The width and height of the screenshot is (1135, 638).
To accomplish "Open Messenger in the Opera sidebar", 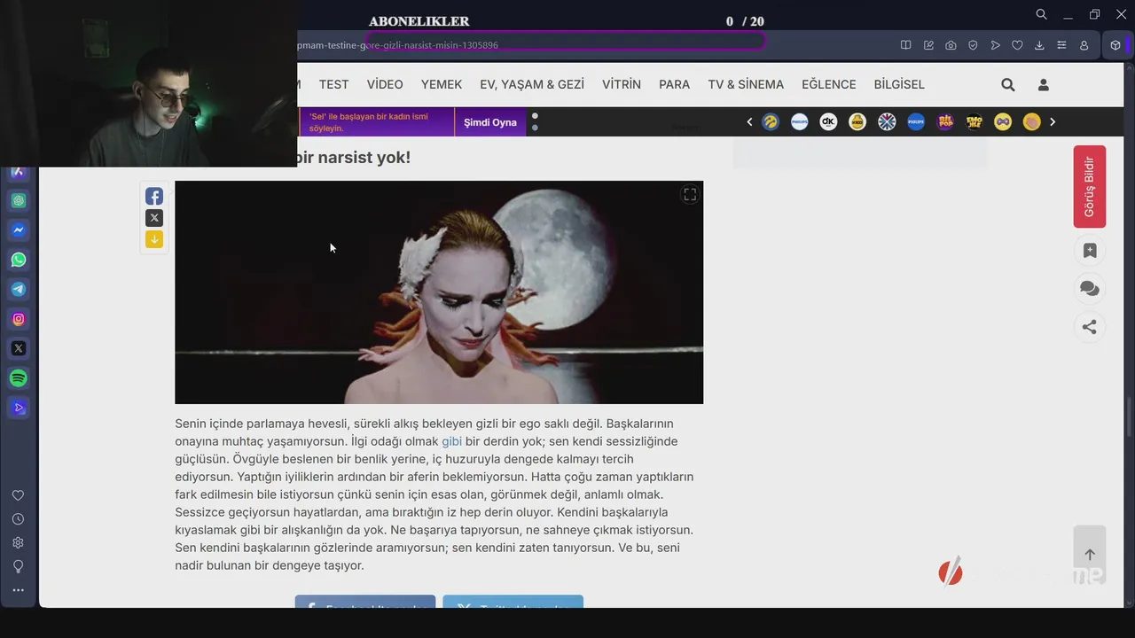I will click(x=19, y=230).
